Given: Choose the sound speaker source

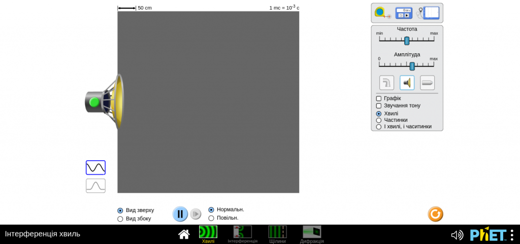Looking at the screenshot, I should (407, 83).
